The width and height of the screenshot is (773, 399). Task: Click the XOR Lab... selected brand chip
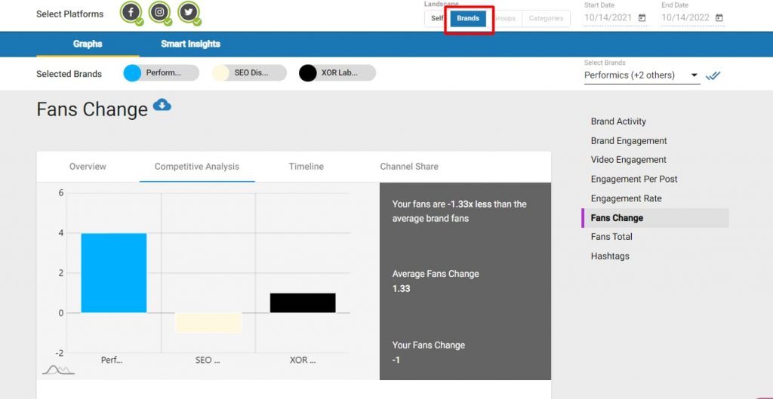click(x=337, y=73)
